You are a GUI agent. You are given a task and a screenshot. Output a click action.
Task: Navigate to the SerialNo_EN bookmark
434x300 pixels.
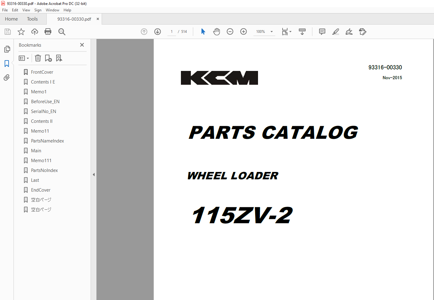pos(44,111)
